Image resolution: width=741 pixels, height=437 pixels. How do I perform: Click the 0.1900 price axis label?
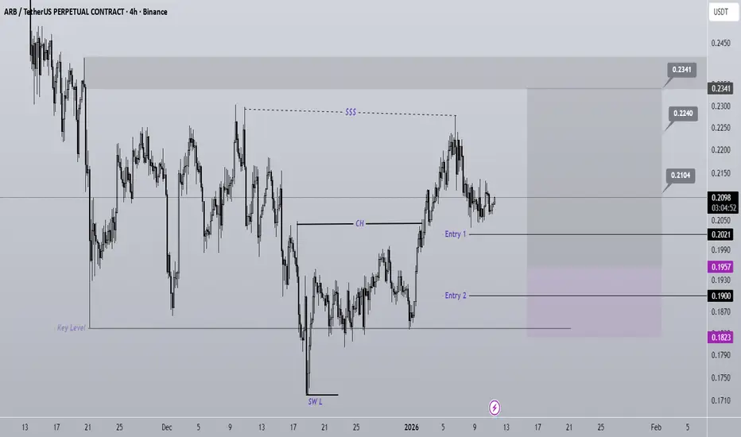pos(720,296)
